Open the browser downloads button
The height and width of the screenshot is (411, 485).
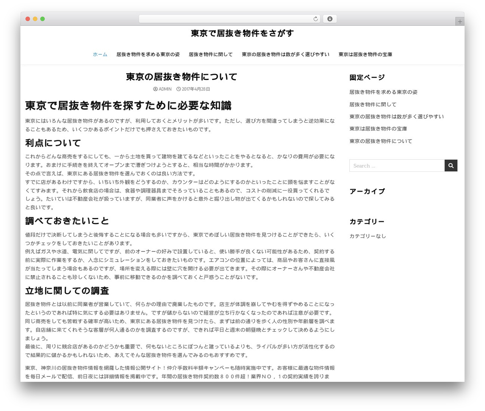click(x=330, y=19)
